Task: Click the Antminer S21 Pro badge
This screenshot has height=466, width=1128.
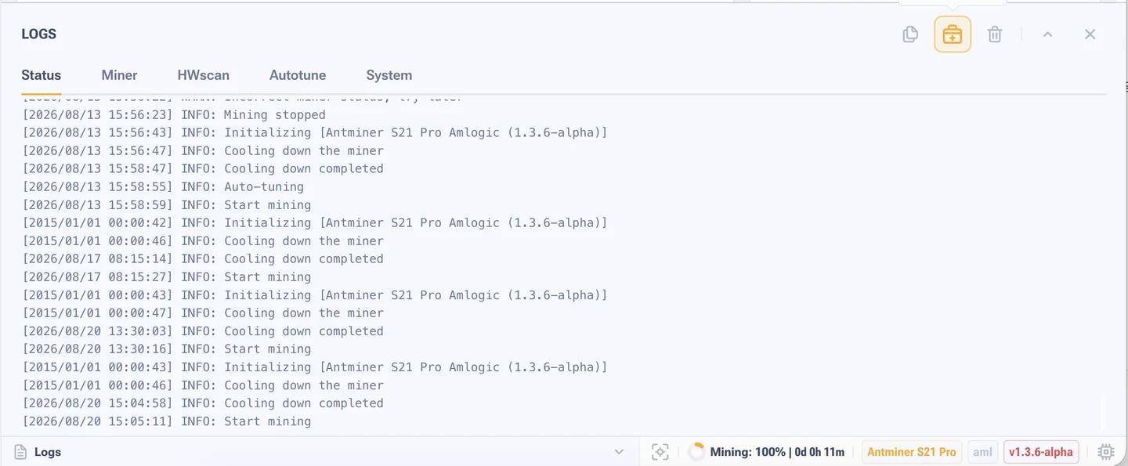Action: pyautogui.click(x=912, y=452)
